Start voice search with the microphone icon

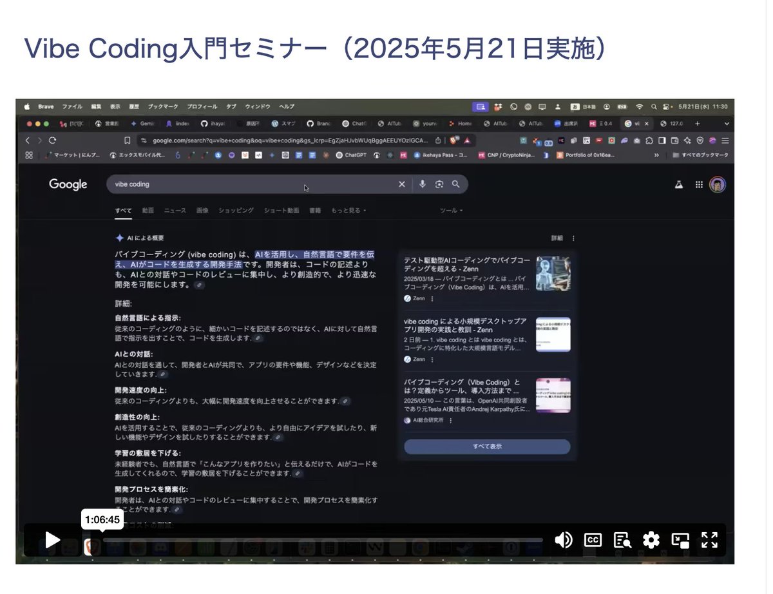pos(423,184)
